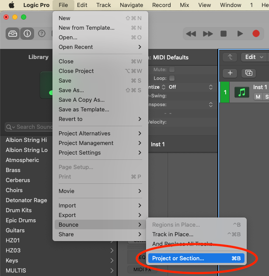The image size is (269, 276).
Task: Open the View menu in menu bar
Action: (204, 5)
